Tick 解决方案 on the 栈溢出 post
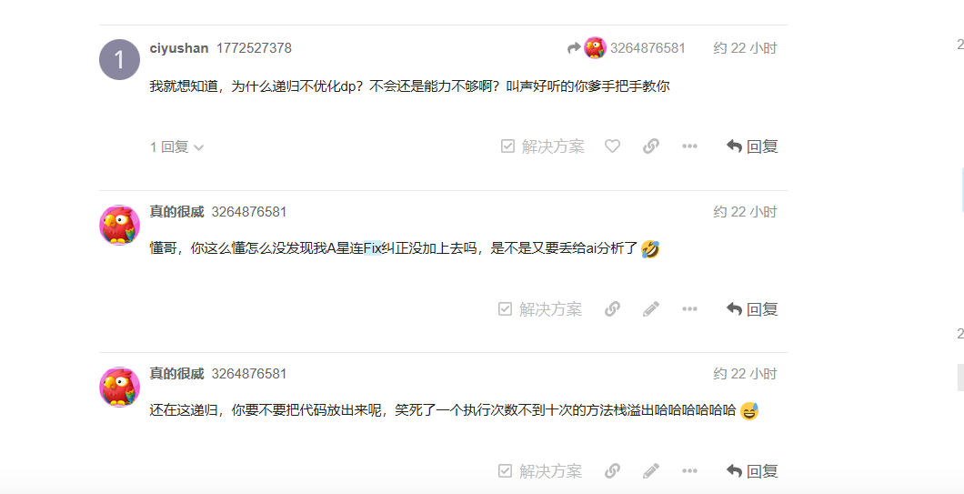Screen dimensions: 964x494 tap(540, 471)
